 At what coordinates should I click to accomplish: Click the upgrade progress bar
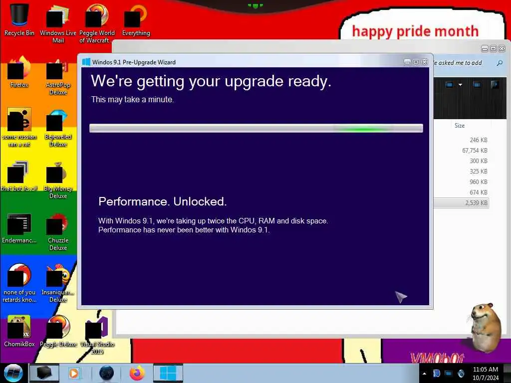[256, 128]
